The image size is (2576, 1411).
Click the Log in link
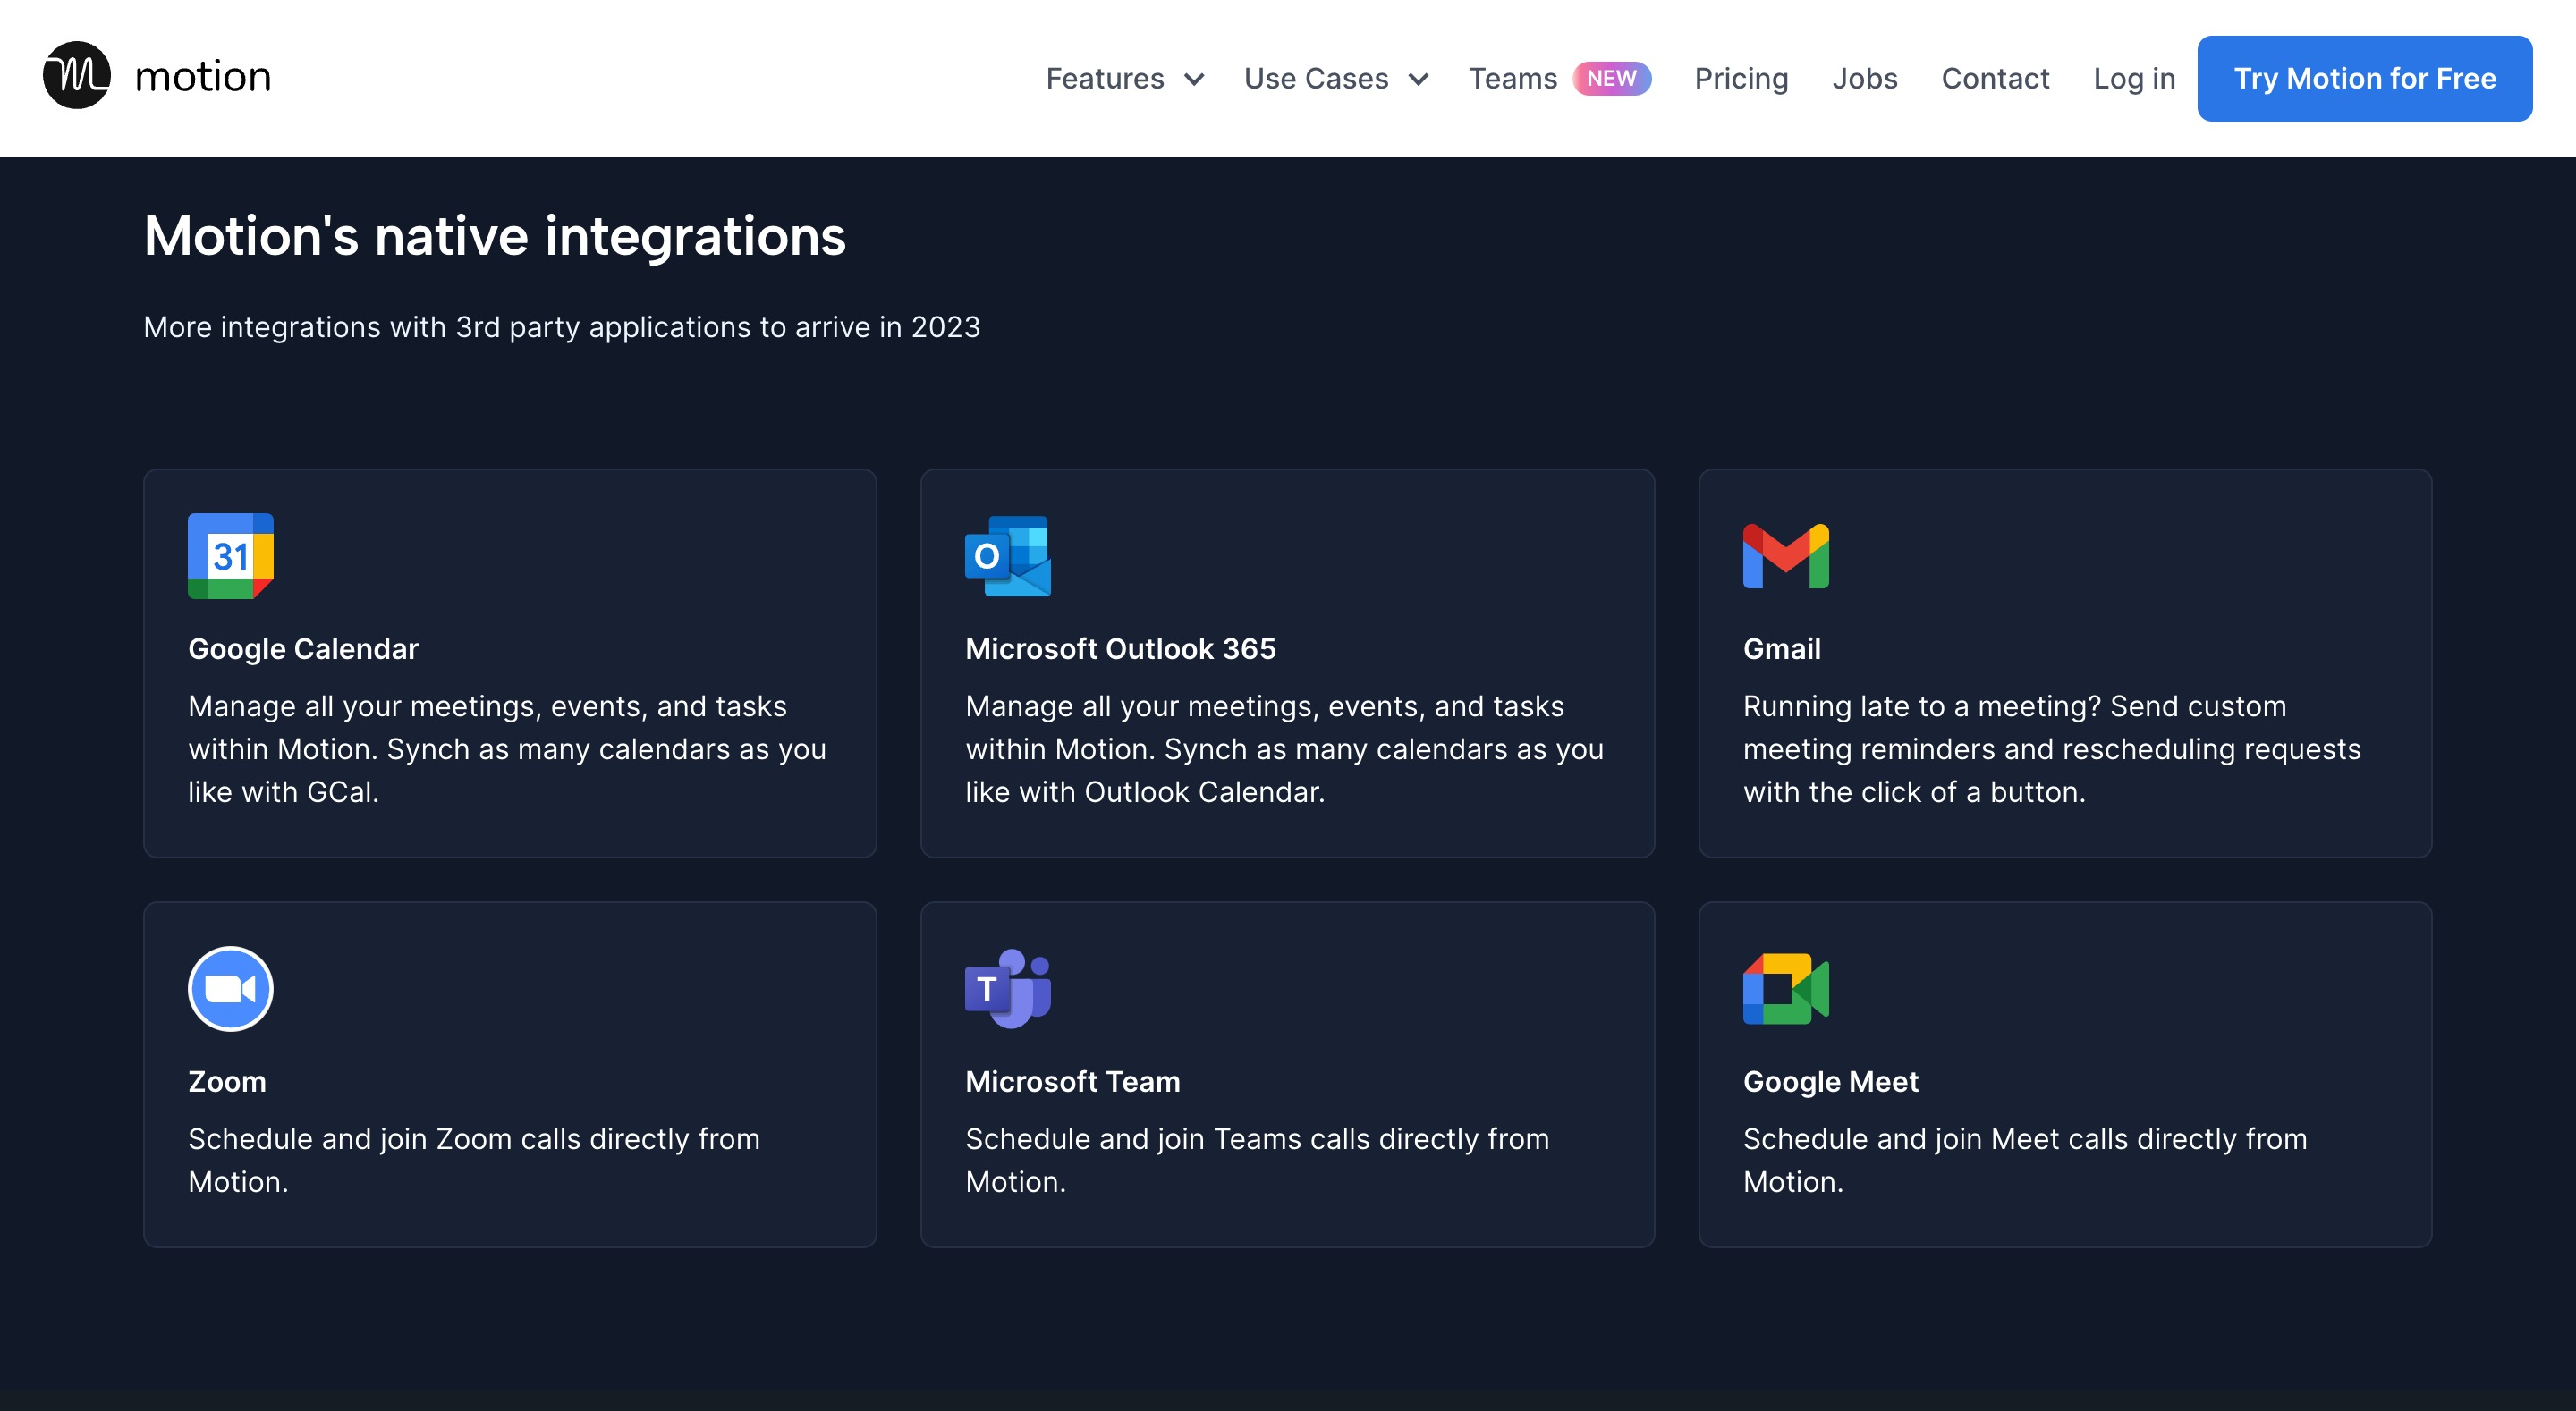[2134, 78]
